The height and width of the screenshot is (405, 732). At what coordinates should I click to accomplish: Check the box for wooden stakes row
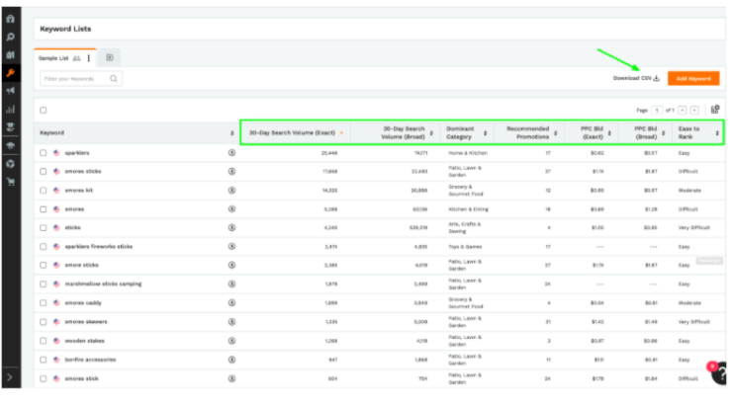[x=43, y=341]
